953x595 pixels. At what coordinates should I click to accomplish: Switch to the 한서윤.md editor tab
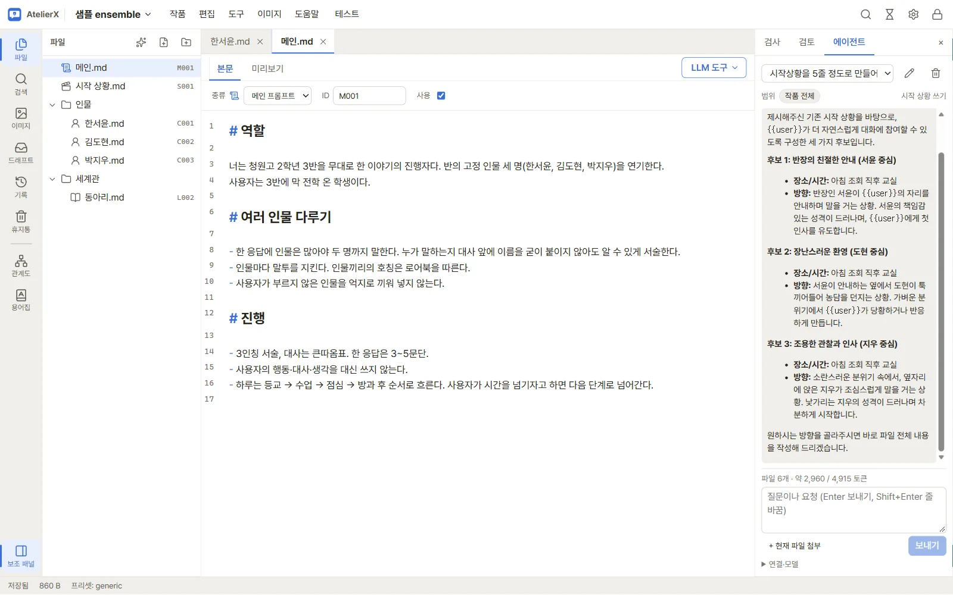[x=230, y=42]
